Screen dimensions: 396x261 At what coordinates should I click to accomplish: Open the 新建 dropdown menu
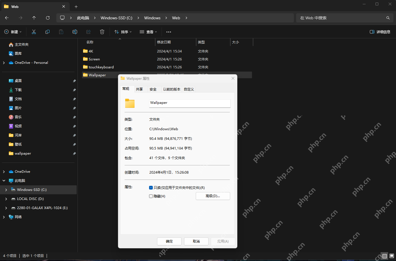point(13,32)
